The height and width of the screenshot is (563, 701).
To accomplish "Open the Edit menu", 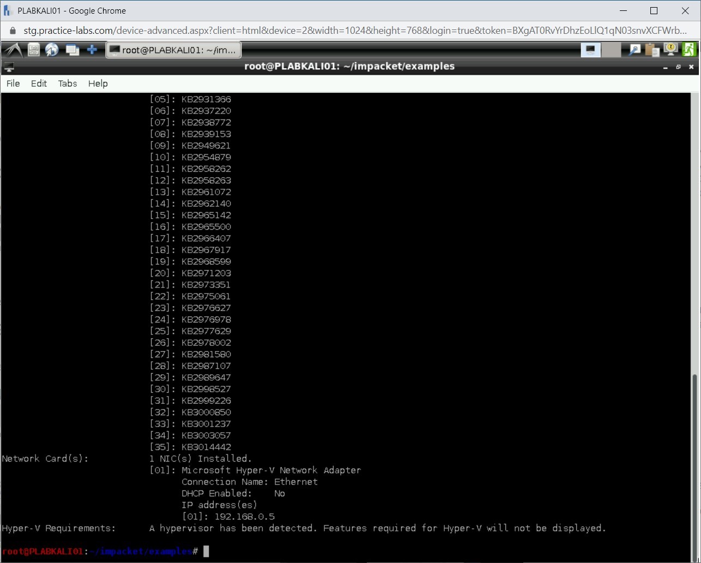I will (x=39, y=83).
